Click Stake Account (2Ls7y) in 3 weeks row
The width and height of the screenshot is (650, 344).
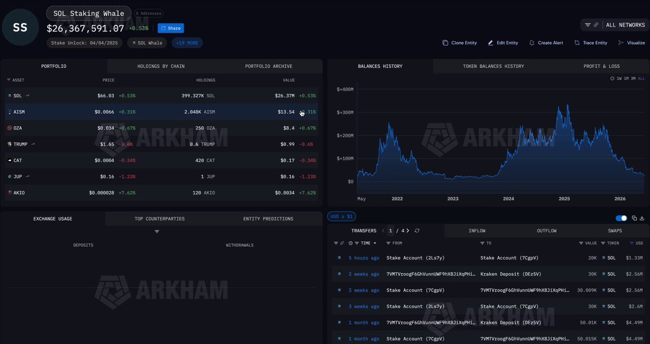pos(415,307)
